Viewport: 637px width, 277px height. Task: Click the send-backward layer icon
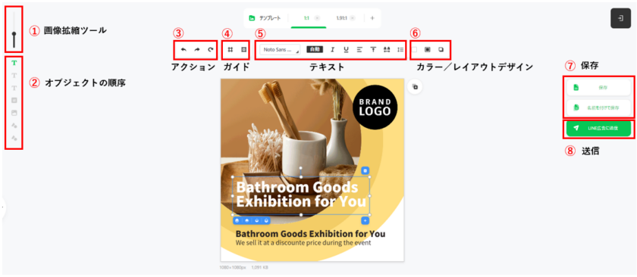(256, 221)
